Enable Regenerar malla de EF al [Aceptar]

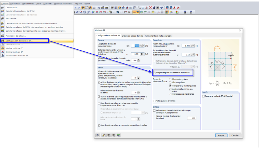[x=203, y=96]
